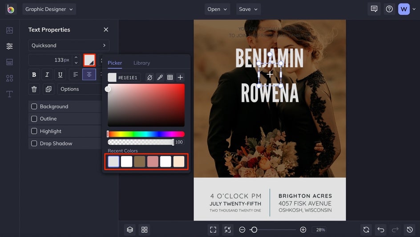This screenshot has height=237, width=420.
Task: Enable the Outline checkbox
Action: pos(34,119)
